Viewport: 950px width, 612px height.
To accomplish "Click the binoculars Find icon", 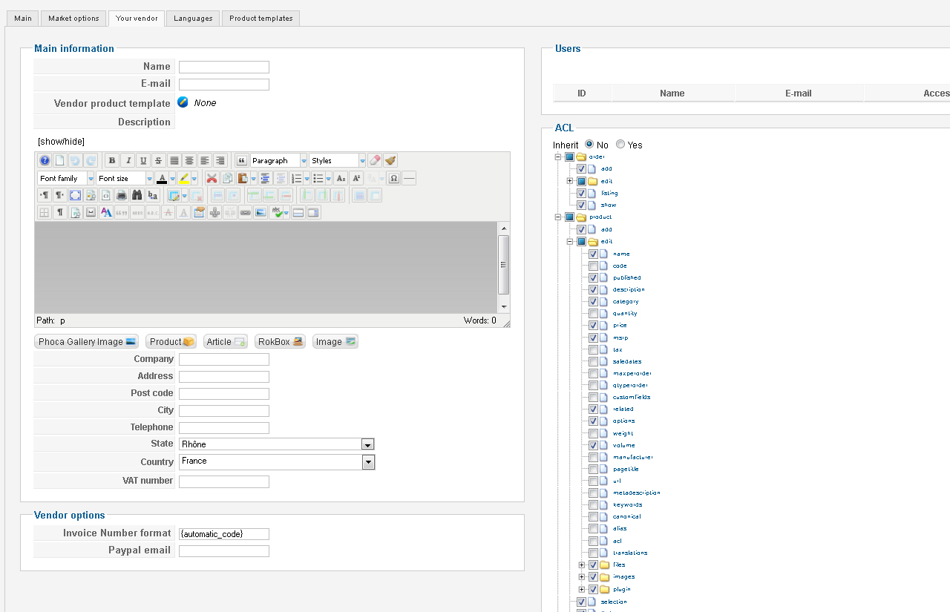I will point(137,195).
